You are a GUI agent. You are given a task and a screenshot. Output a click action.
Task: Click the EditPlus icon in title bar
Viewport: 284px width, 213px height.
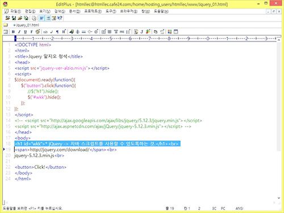pos(5,4)
